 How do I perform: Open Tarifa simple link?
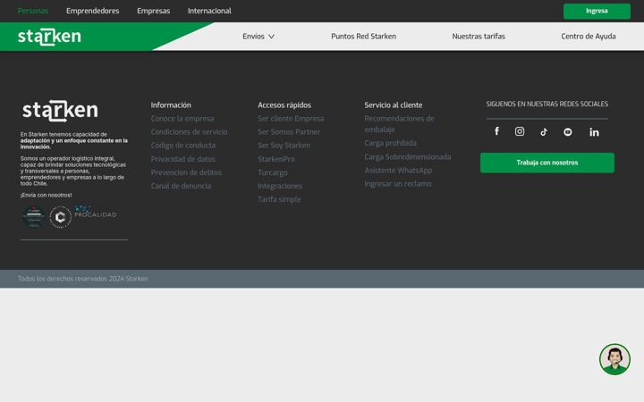coord(279,199)
